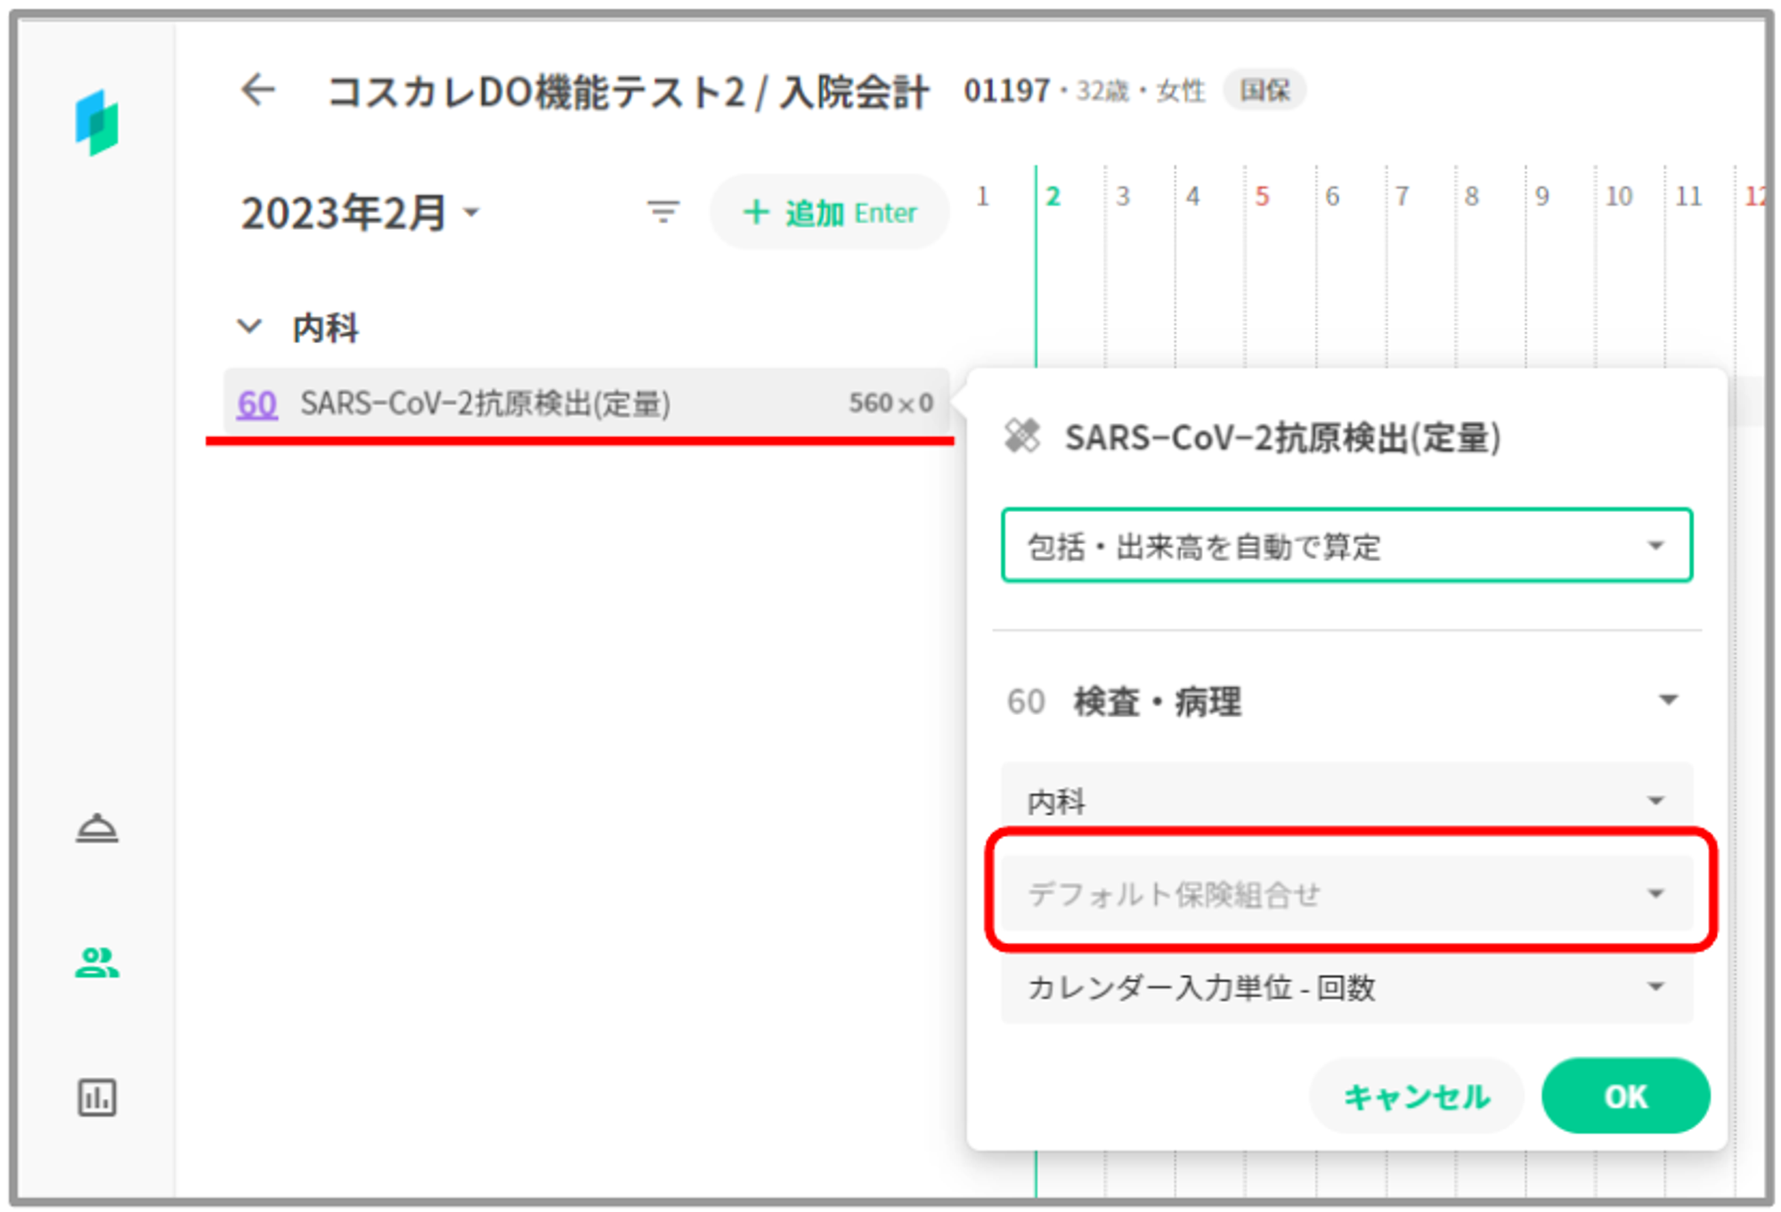Click the コスカレDO機能テスト2 / 入院会計 title

coord(629,92)
